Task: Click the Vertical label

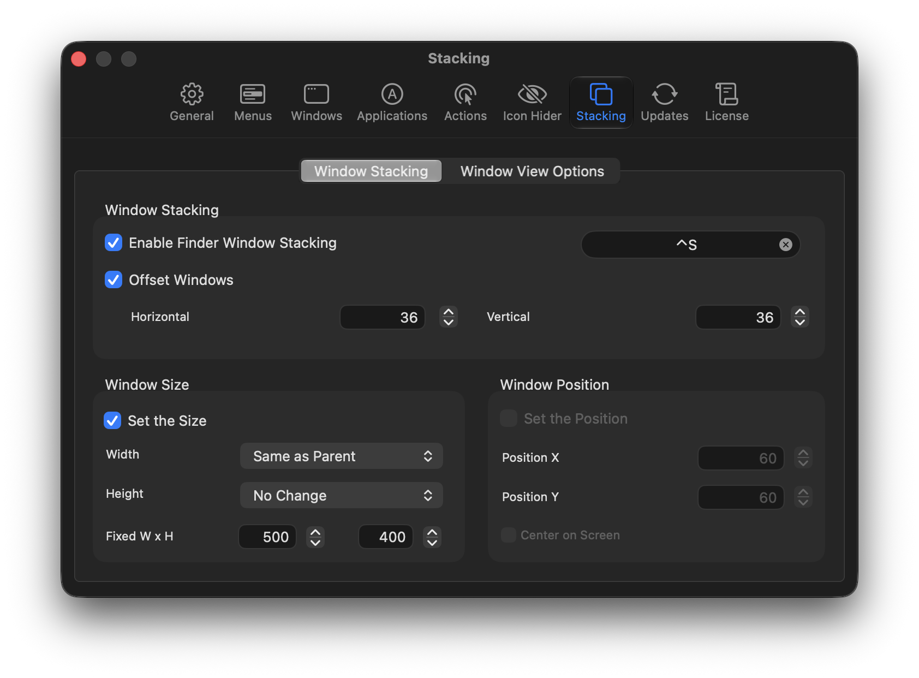Action: (508, 317)
